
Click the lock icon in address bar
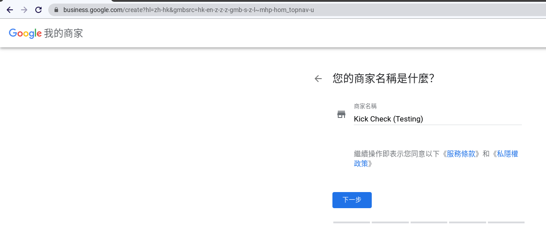coord(56,10)
